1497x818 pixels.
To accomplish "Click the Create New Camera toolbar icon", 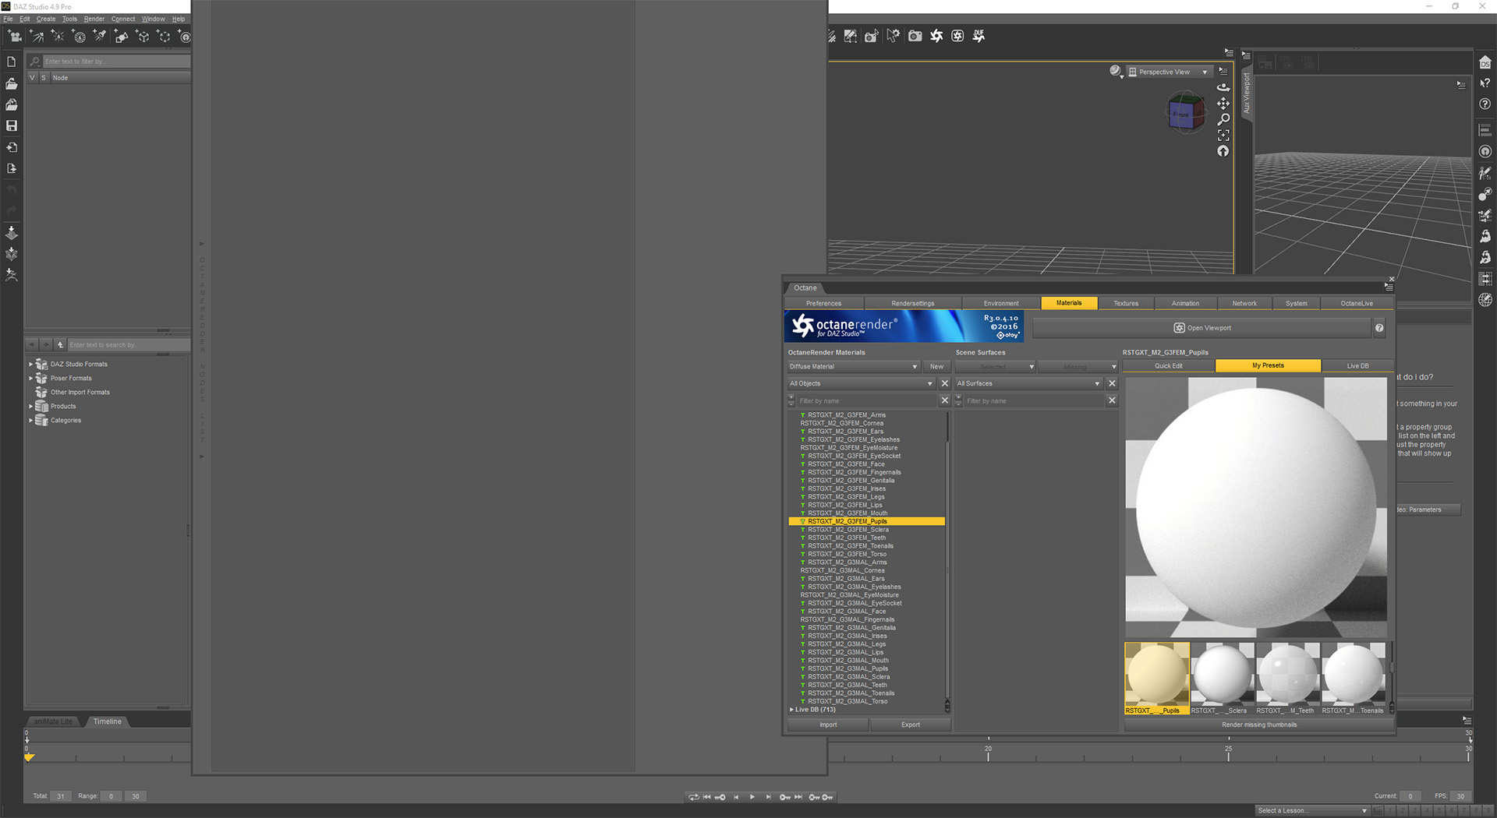I will click(14, 36).
